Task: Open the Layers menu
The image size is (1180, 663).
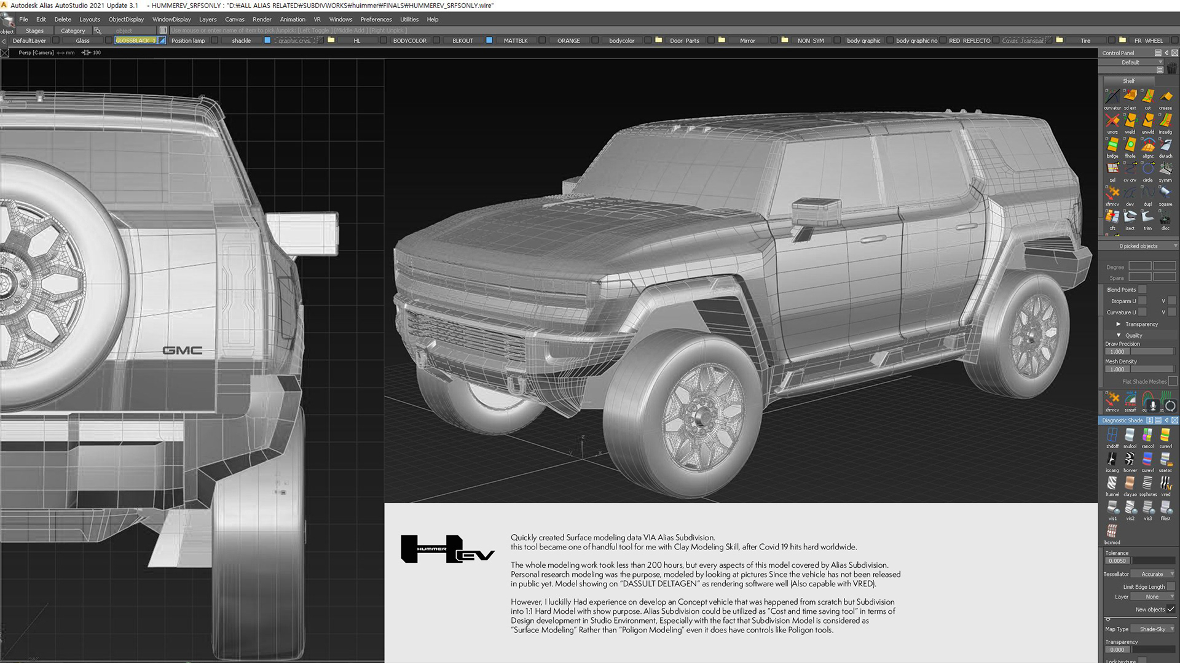Action: click(208, 19)
